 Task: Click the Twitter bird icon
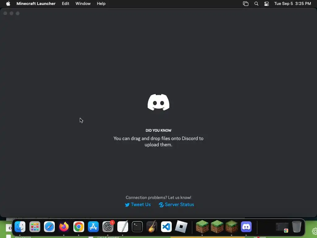[127, 205]
